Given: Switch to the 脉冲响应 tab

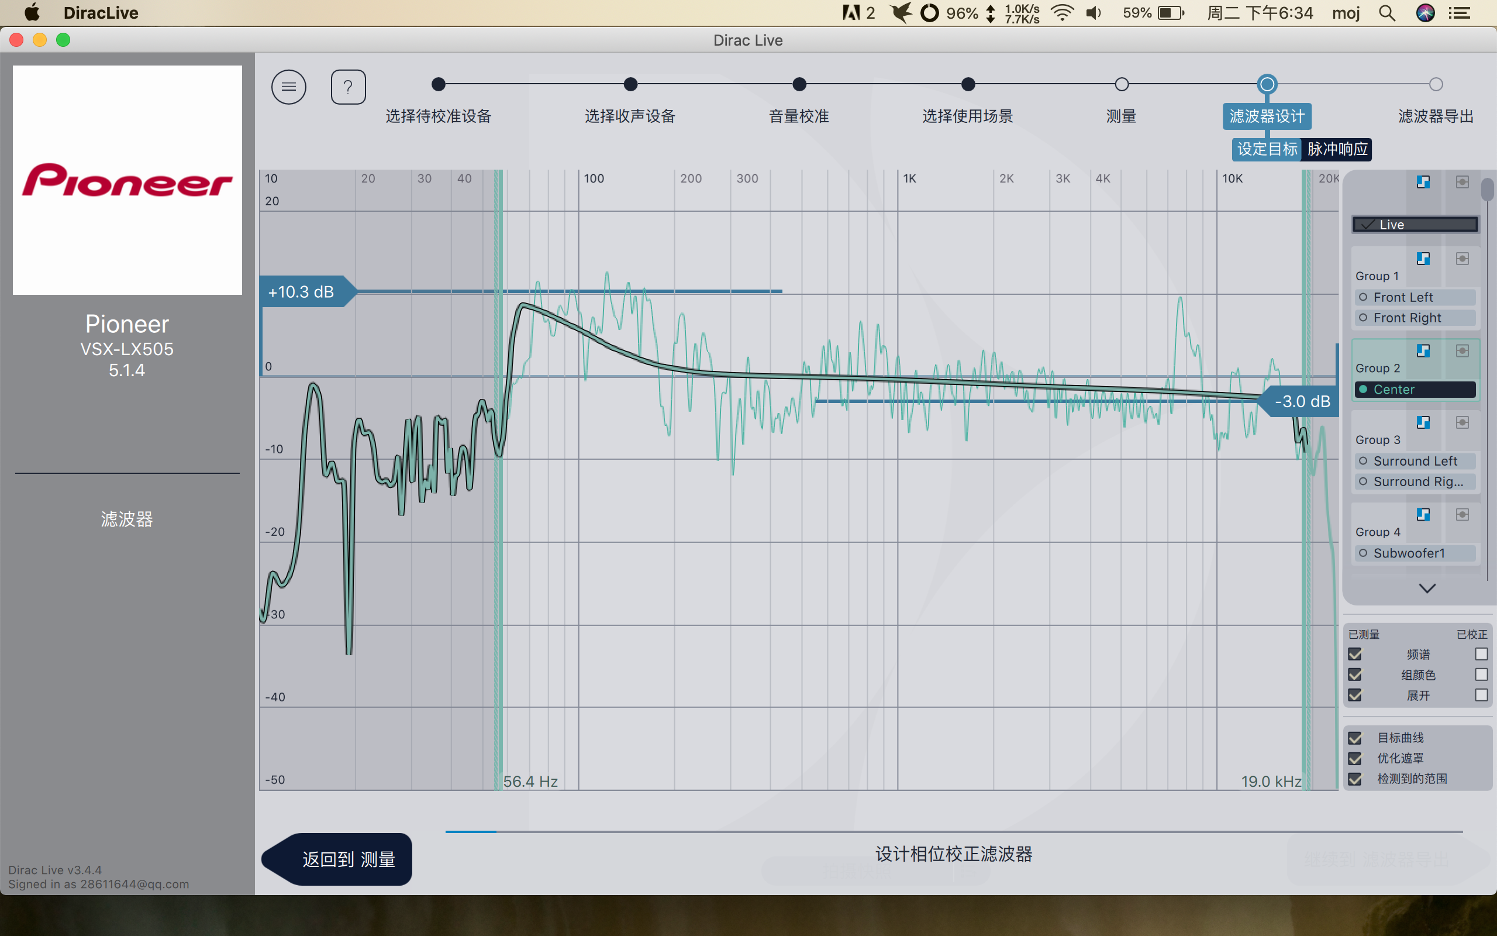Looking at the screenshot, I should click(x=1337, y=149).
